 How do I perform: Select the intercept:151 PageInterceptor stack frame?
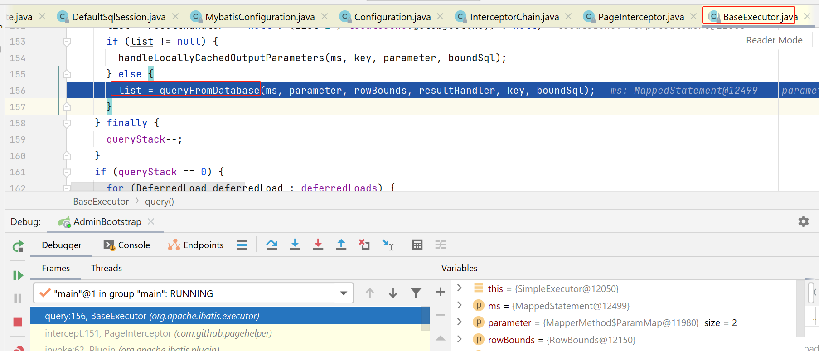tap(158, 333)
